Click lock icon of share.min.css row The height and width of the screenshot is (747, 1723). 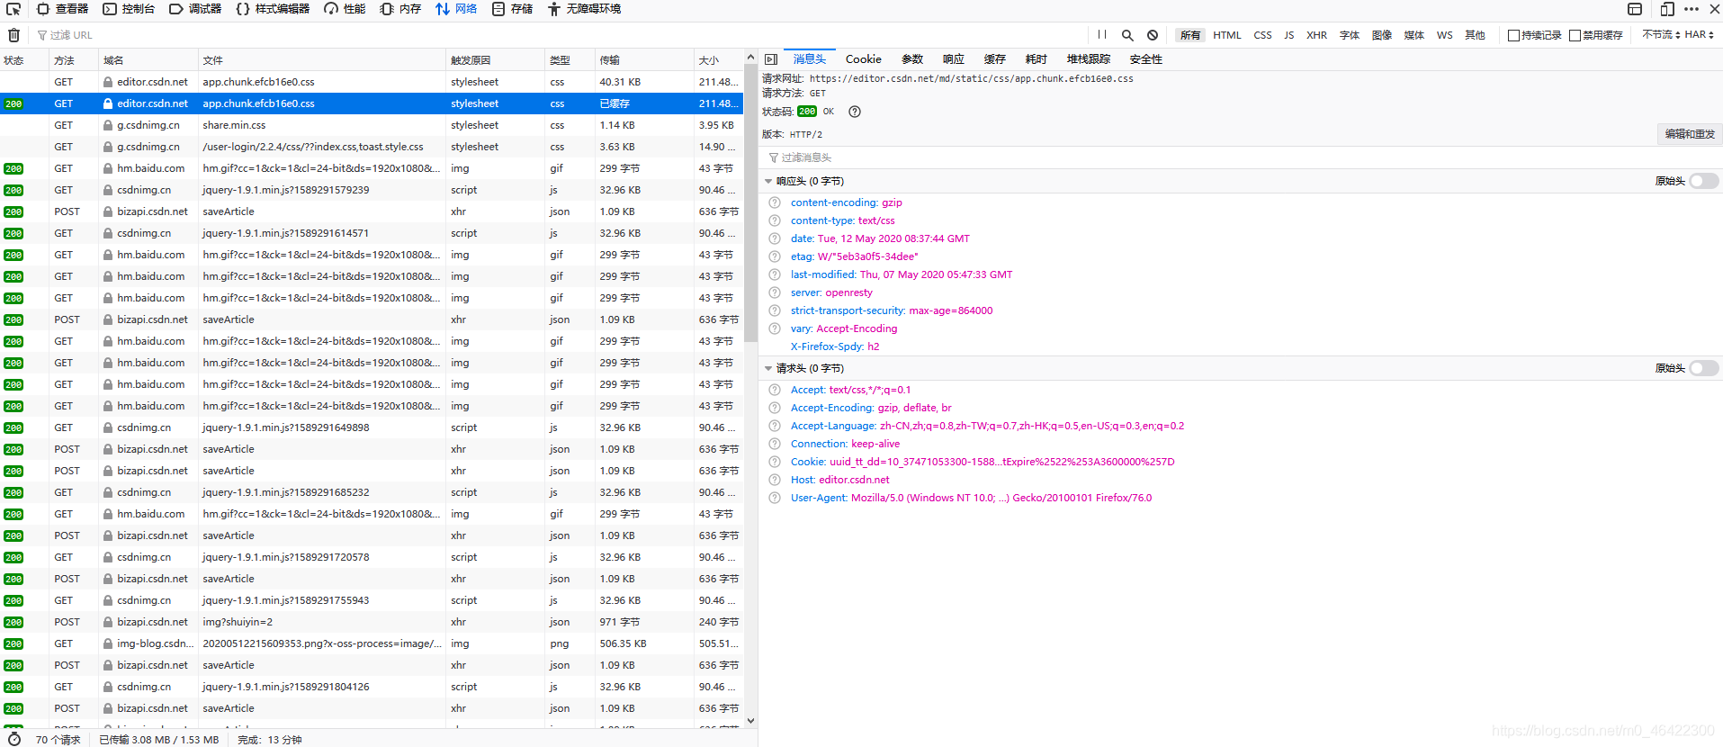coord(108,125)
